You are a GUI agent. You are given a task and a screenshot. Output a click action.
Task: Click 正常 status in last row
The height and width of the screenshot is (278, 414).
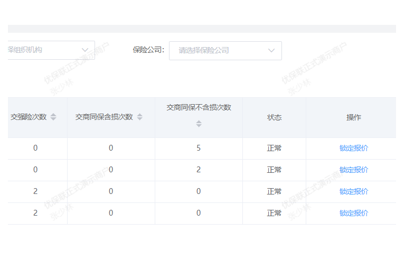[x=274, y=213]
